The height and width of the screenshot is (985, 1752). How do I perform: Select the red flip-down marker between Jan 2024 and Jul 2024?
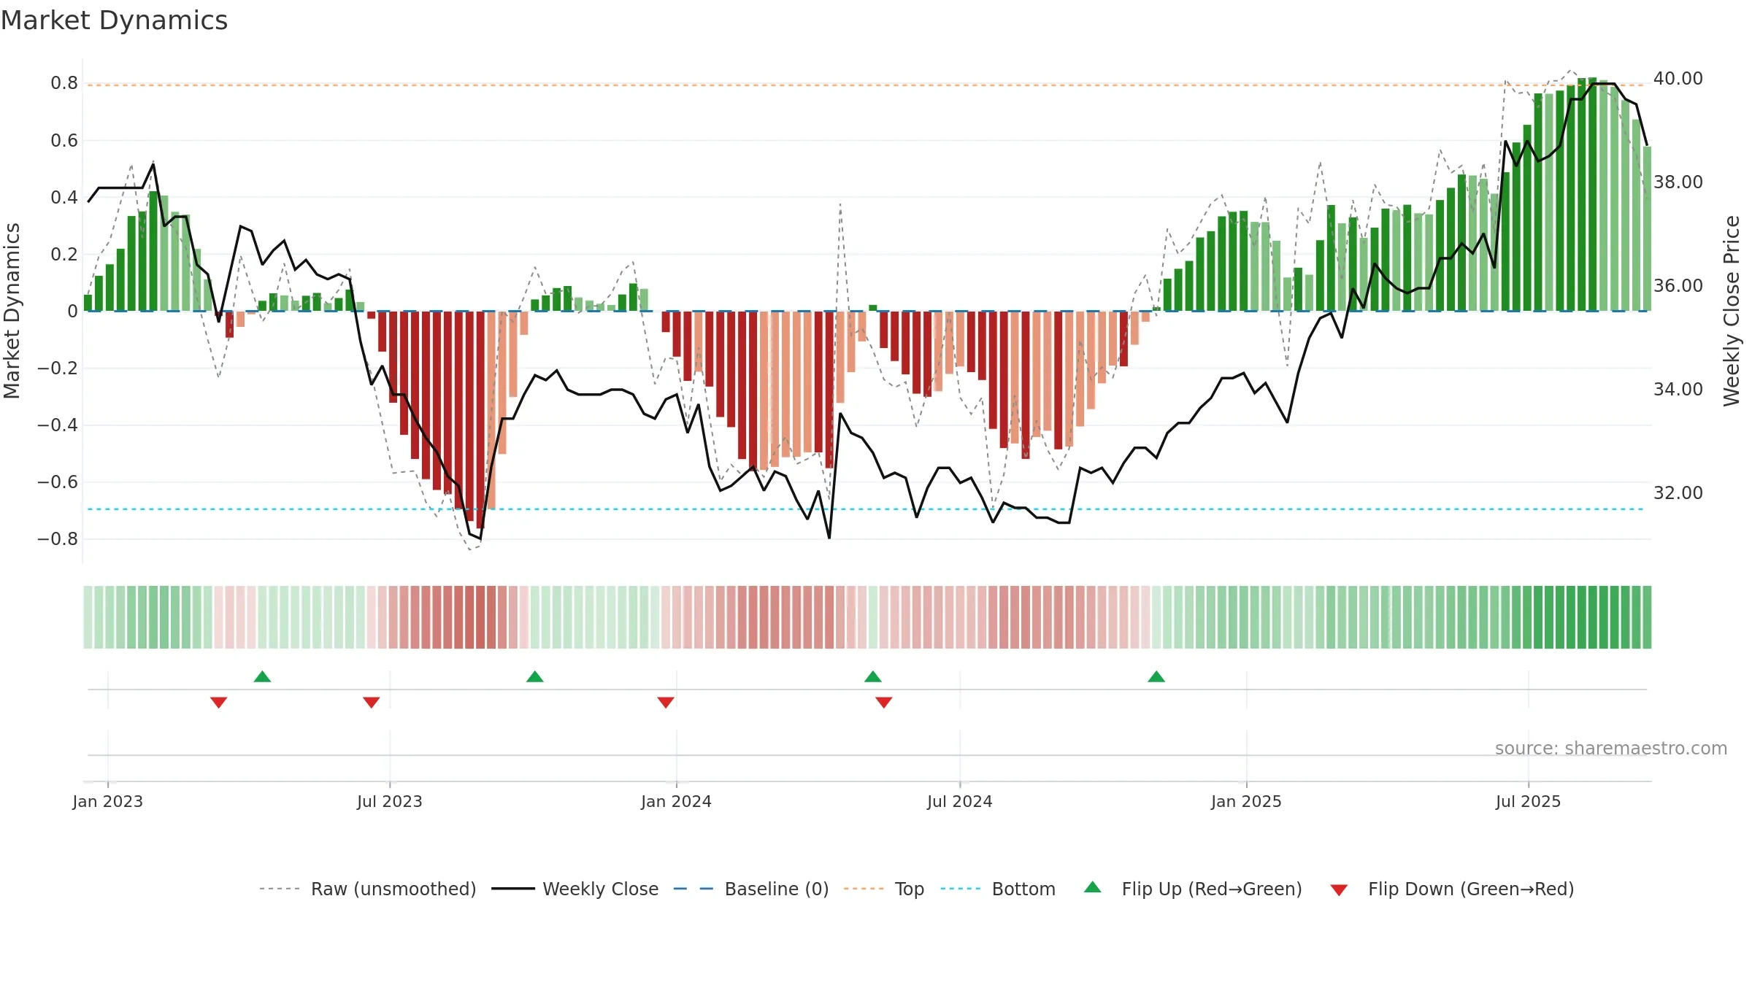pyautogui.click(x=883, y=702)
